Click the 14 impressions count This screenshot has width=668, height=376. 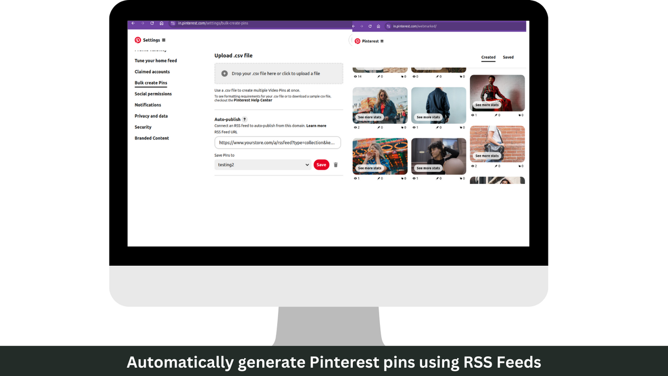tap(357, 76)
